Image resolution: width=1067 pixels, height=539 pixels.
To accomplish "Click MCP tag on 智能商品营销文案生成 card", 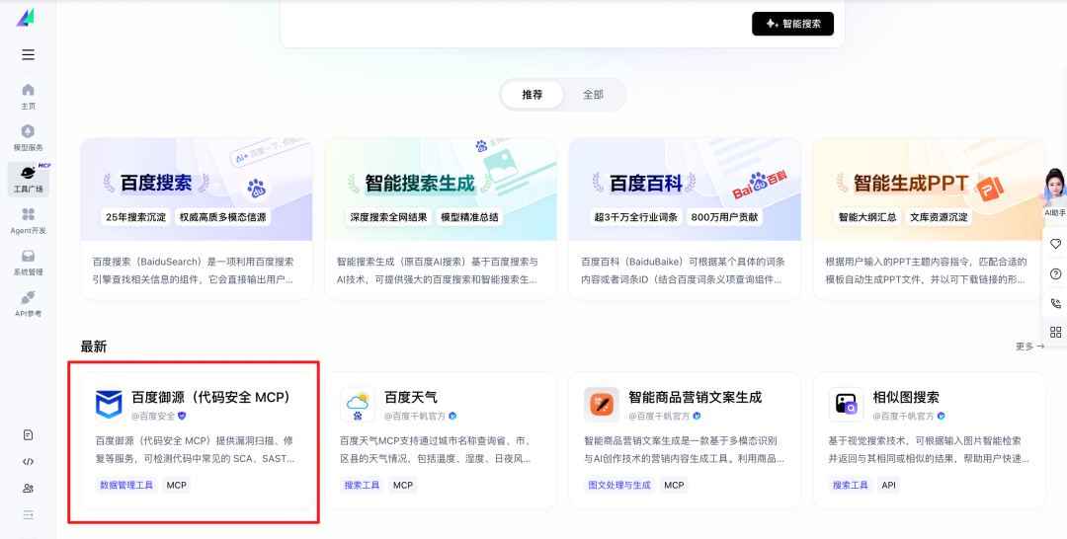I will click(x=674, y=486).
